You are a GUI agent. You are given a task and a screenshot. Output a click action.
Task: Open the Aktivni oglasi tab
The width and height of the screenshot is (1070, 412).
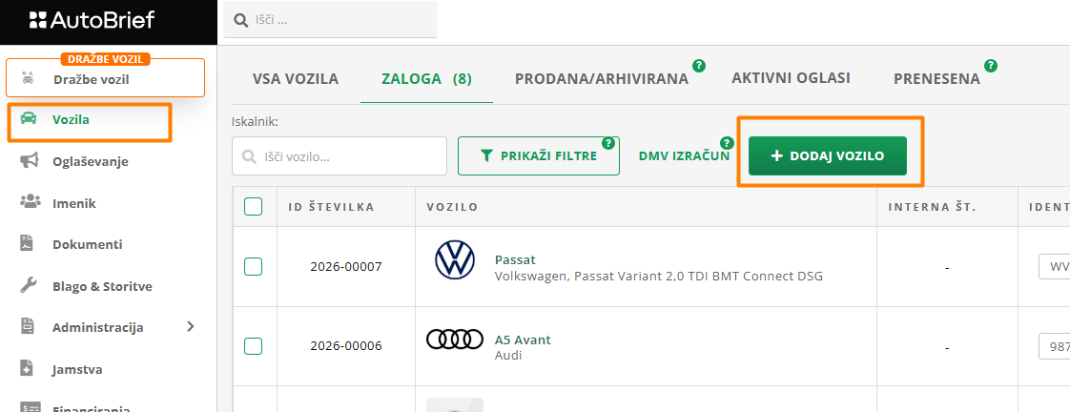click(x=791, y=78)
